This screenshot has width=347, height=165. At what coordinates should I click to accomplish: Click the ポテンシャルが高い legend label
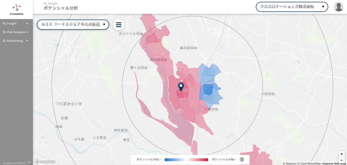click(224, 160)
